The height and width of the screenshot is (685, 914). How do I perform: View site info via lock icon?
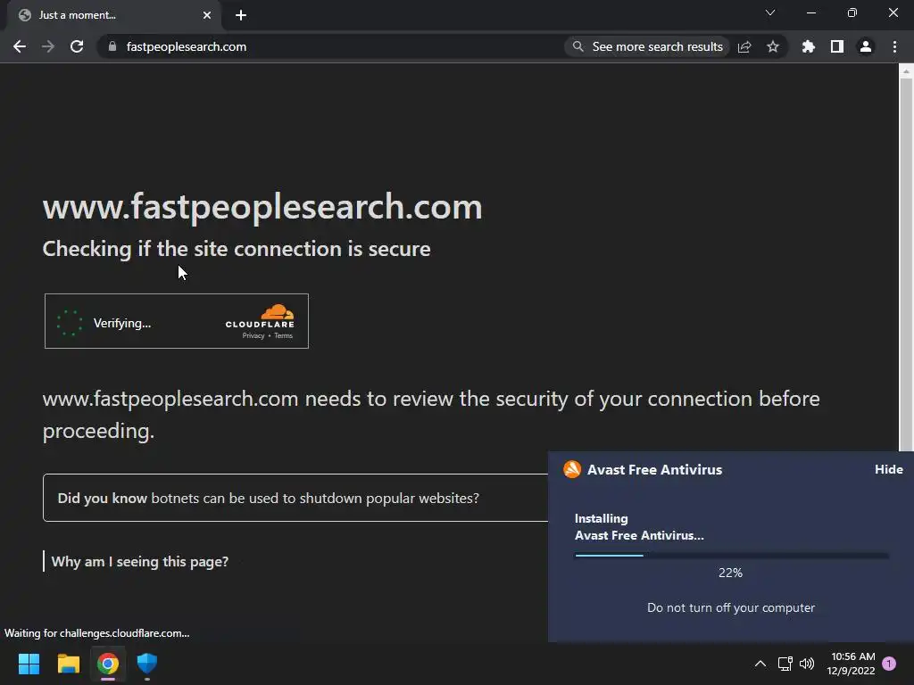pyautogui.click(x=112, y=46)
